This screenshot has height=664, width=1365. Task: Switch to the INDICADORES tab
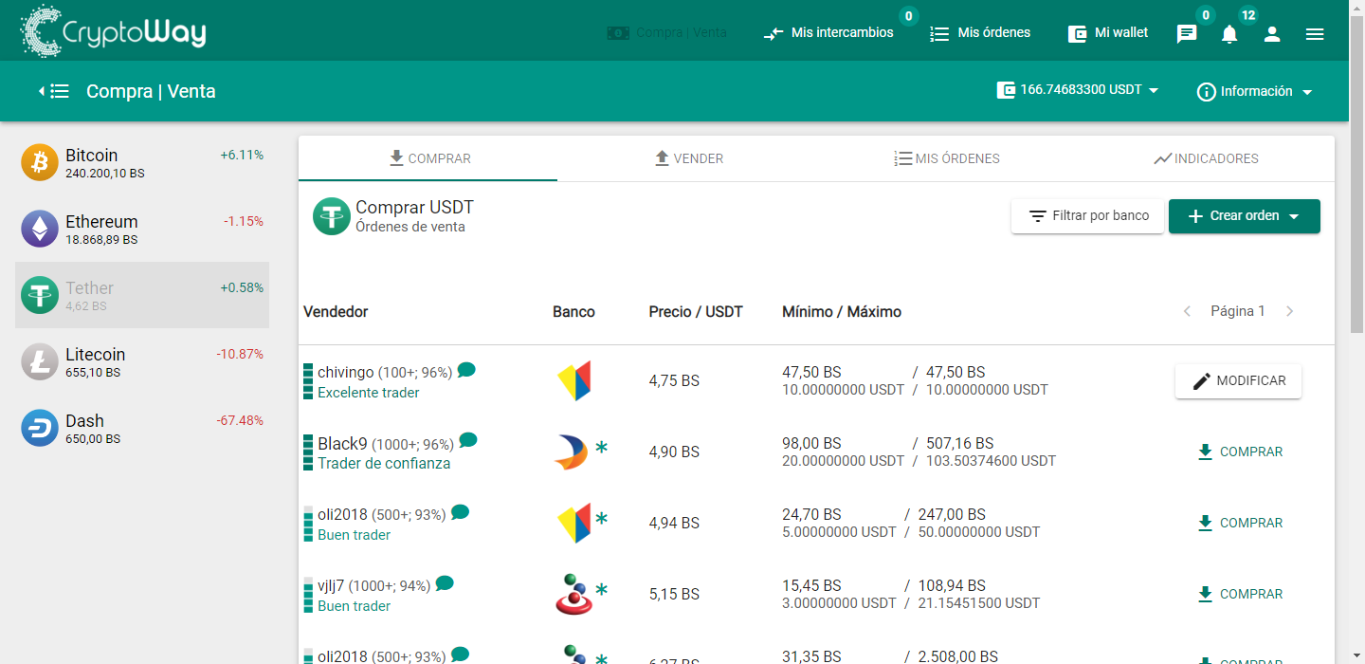click(x=1205, y=158)
